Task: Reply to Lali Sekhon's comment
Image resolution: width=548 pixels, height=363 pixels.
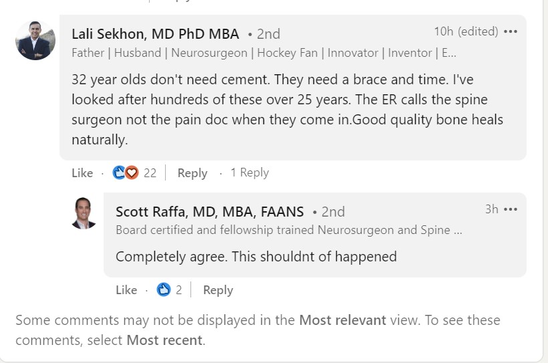Action: (192, 173)
